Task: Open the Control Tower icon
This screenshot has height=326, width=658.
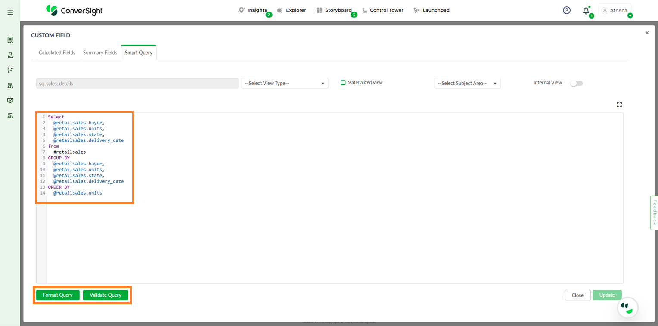Action: [x=365, y=10]
